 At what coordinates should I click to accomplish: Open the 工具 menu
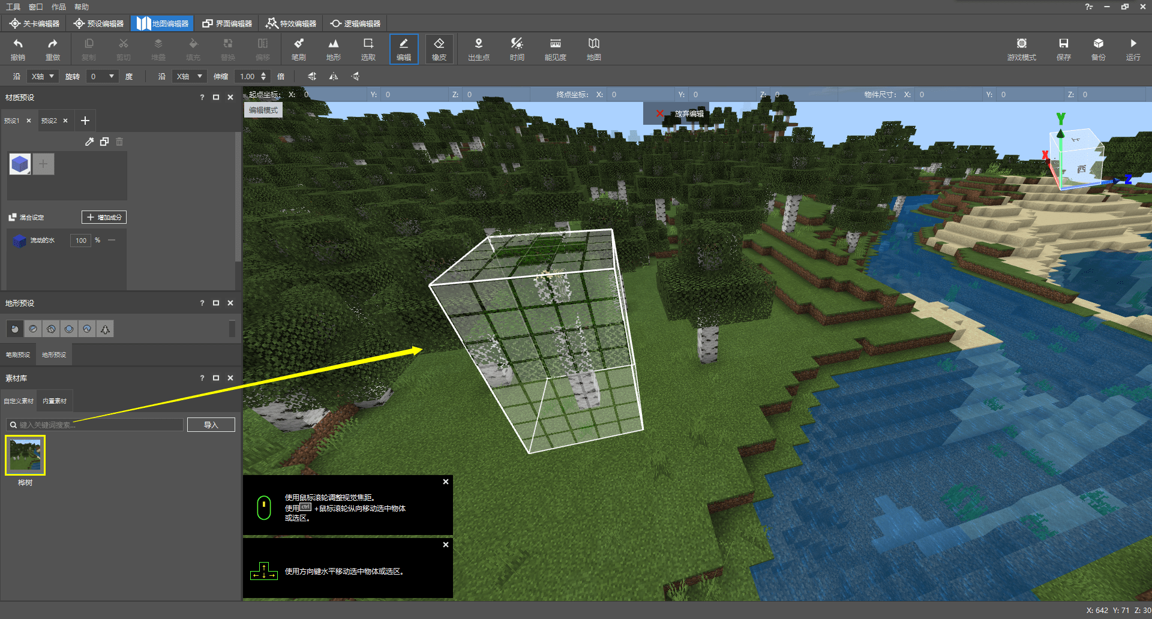(x=13, y=7)
